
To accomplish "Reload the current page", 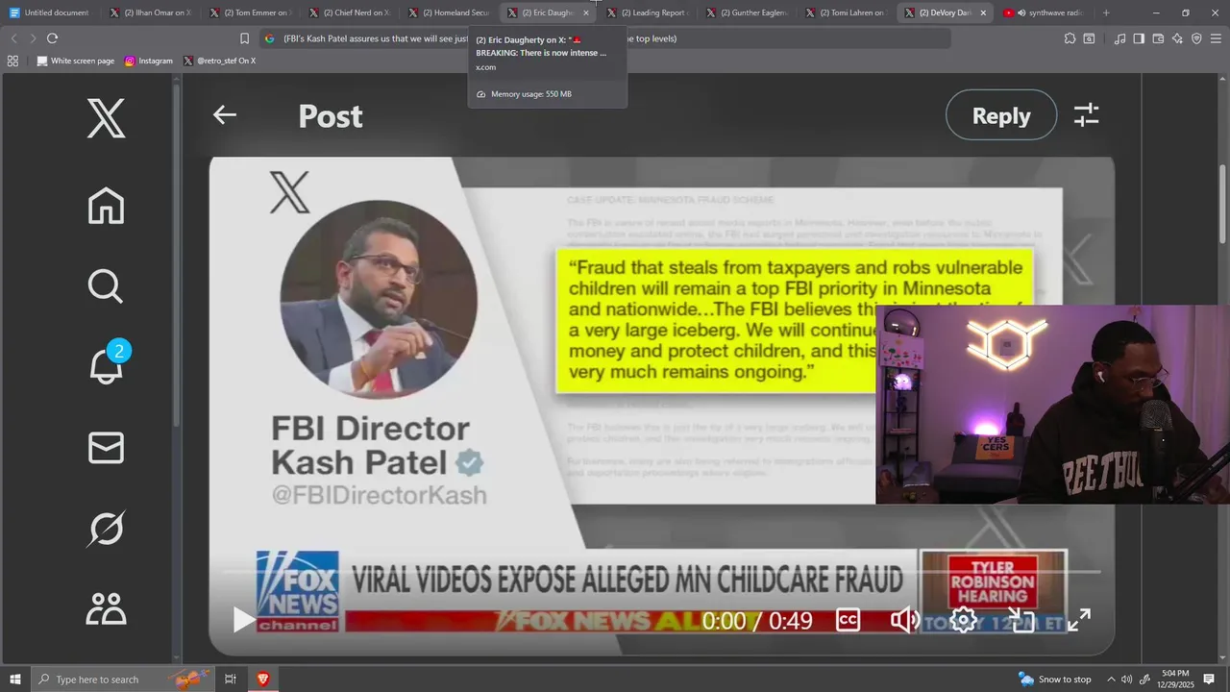I will coord(52,38).
